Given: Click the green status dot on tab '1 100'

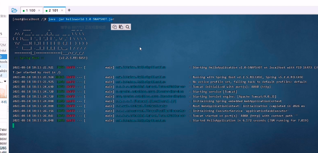Looking at the screenshot, I should point(24,11).
